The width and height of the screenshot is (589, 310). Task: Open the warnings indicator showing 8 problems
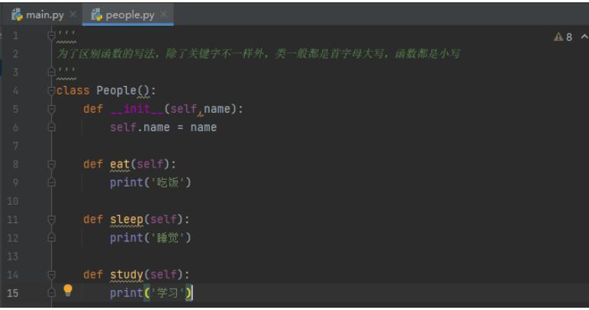(563, 37)
